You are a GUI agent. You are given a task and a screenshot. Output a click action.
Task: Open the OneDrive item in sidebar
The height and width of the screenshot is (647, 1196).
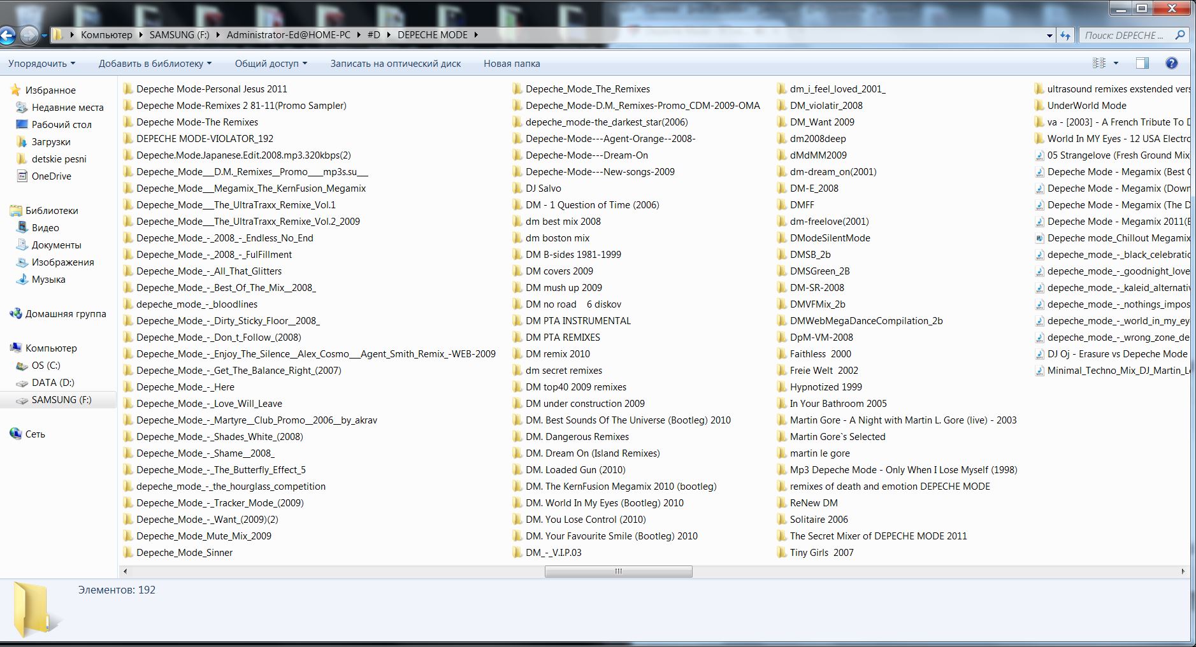pos(52,176)
